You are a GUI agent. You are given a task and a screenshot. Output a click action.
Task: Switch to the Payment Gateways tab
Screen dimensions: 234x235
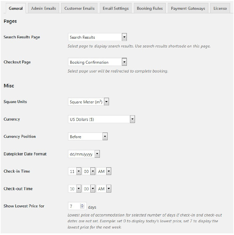point(188,8)
